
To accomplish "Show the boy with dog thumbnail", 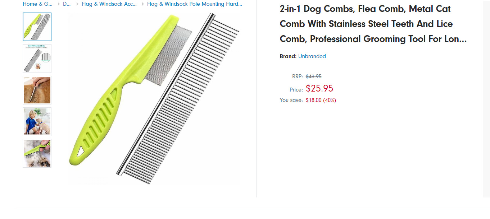I will 37,122.
